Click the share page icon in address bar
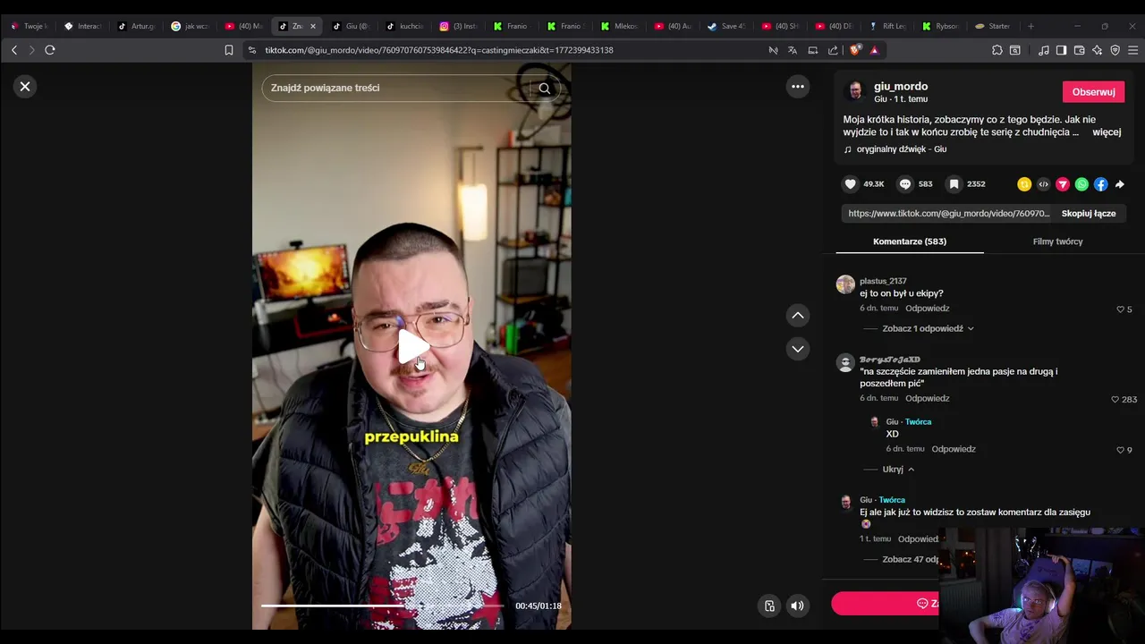 pyautogui.click(x=833, y=50)
